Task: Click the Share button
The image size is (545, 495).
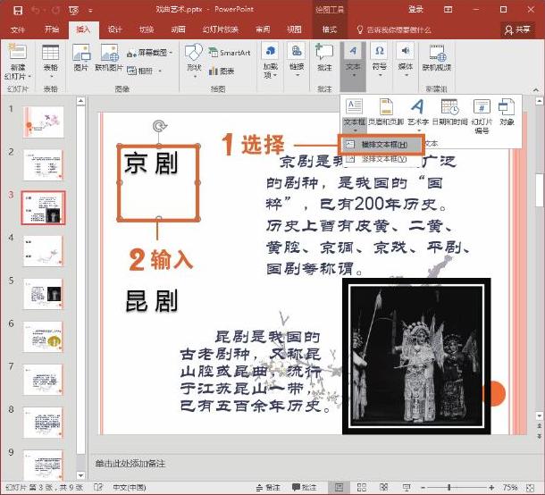Action: point(517,29)
